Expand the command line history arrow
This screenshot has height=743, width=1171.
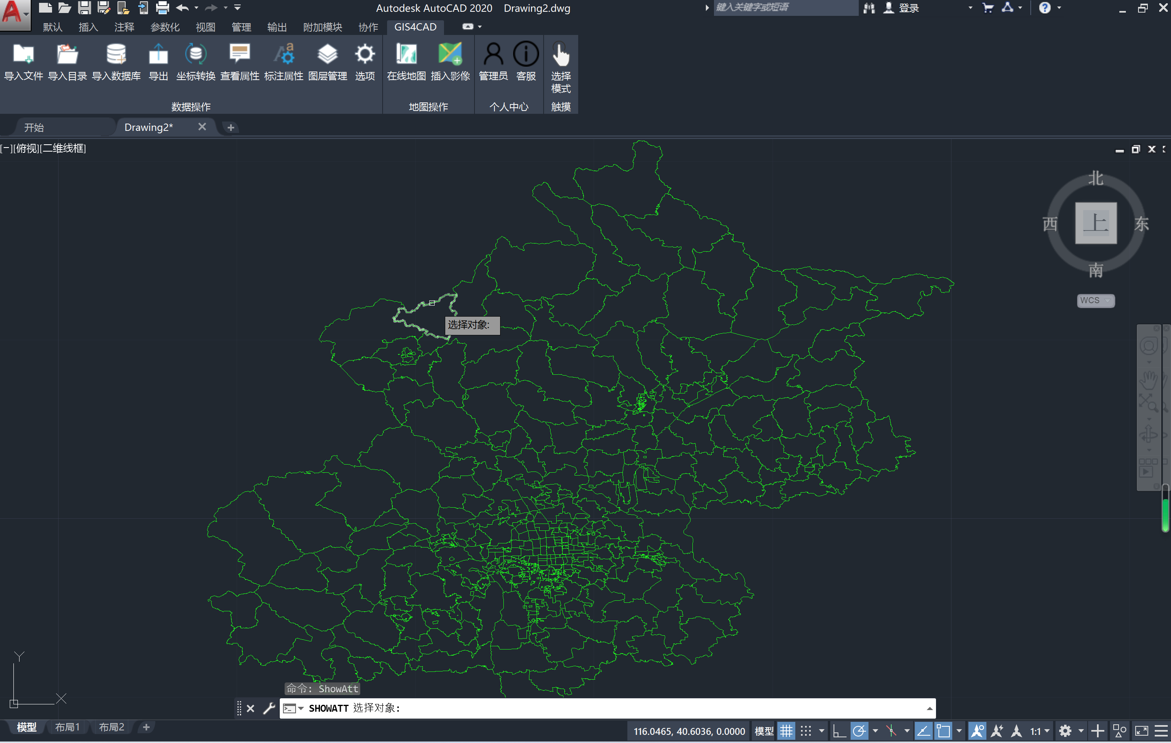click(929, 708)
